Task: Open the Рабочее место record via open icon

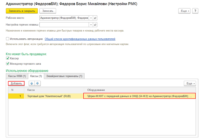Action: (95, 18)
